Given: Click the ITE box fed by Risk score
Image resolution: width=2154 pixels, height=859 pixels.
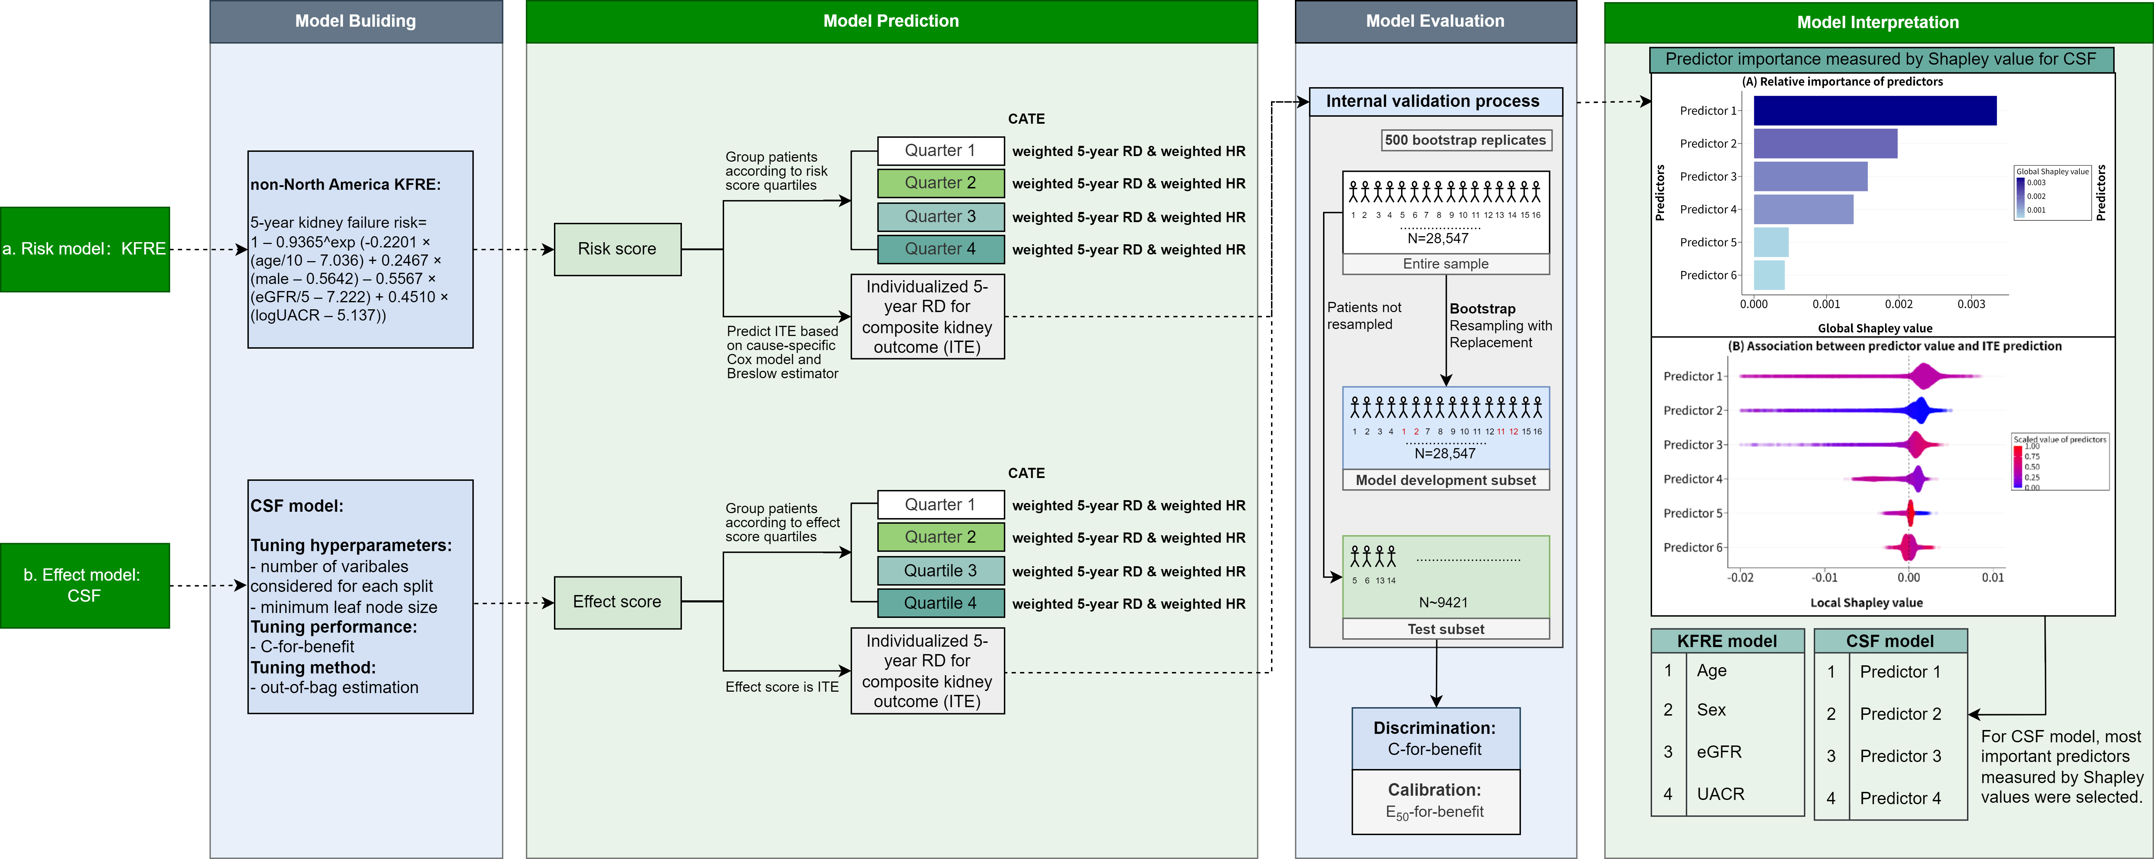Looking at the screenshot, I should [x=927, y=317].
